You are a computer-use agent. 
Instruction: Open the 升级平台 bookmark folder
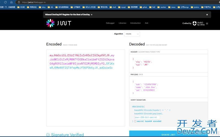(206, 7)
